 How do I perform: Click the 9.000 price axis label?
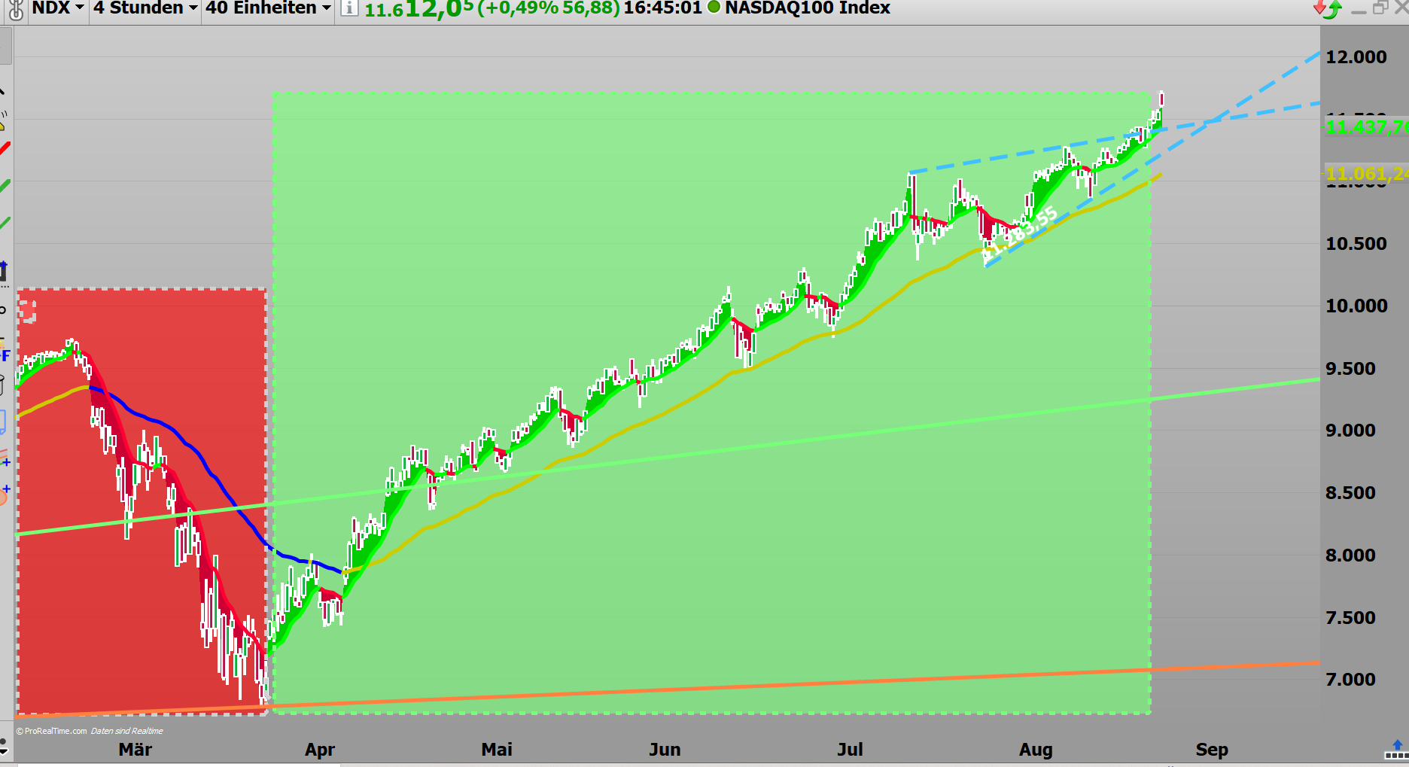(1351, 431)
